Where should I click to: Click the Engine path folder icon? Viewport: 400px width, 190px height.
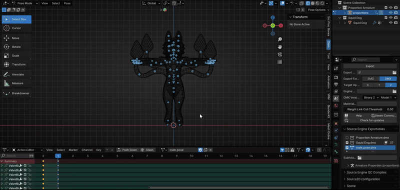coord(394,91)
